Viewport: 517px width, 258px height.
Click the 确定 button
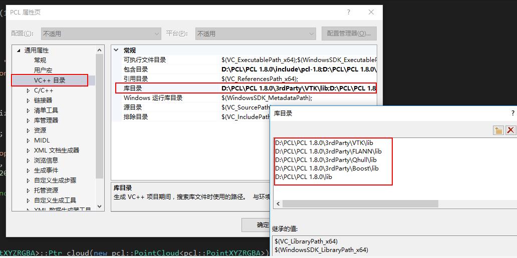point(256,225)
